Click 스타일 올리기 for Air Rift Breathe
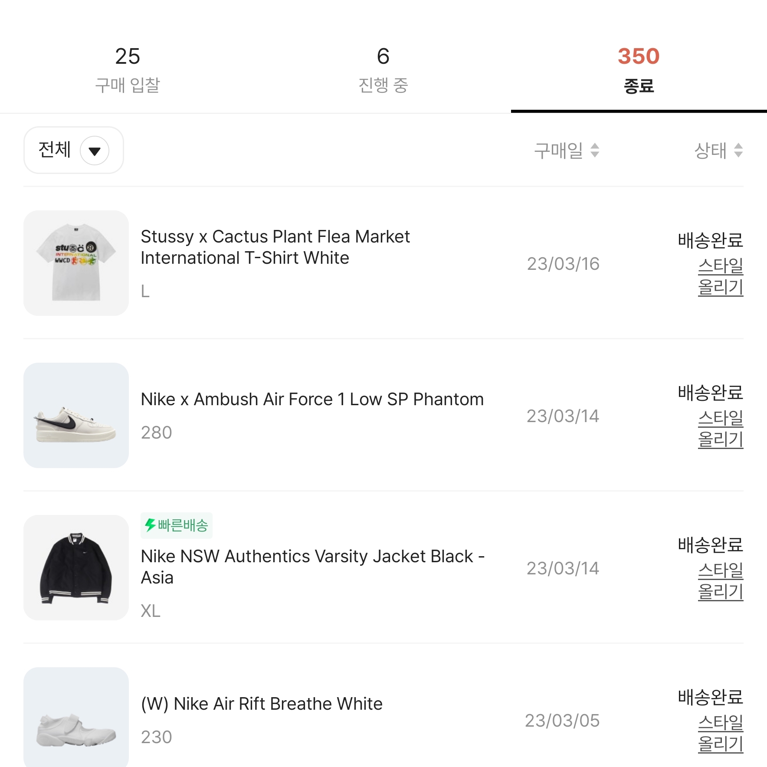The image size is (767, 767). coord(721,734)
